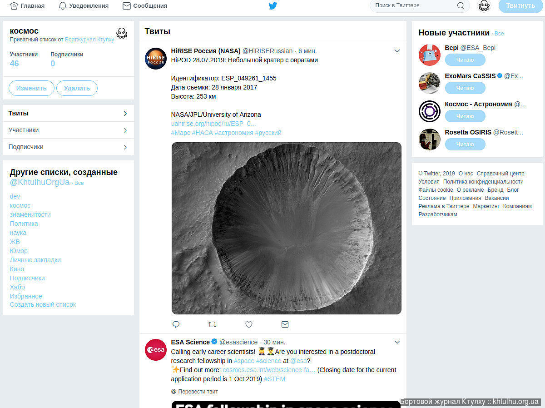Open the Избранное list link
545x408 pixels.
click(x=26, y=296)
